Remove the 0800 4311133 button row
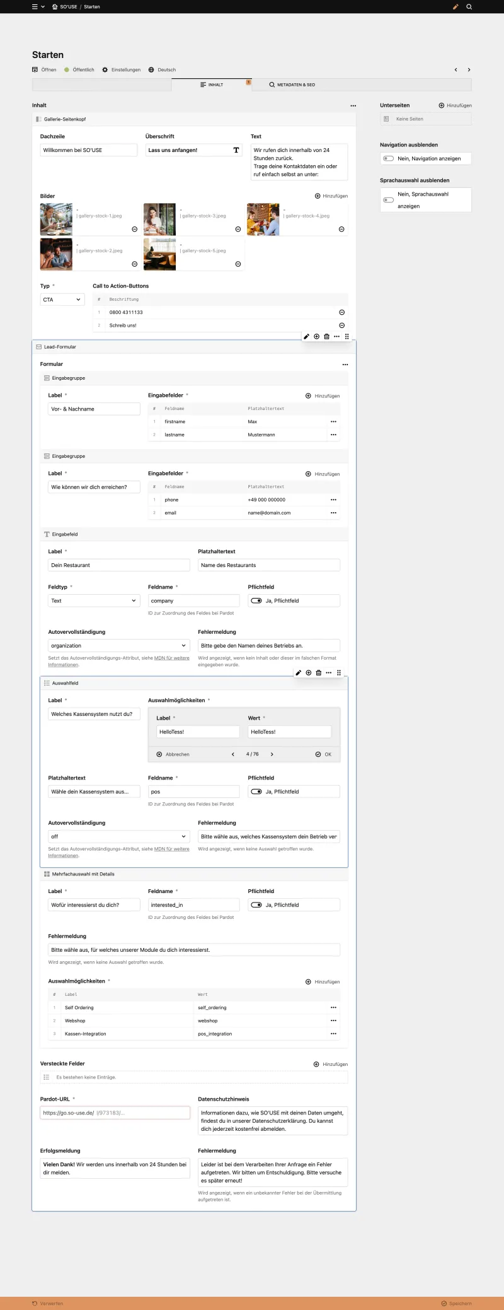Image resolution: width=504 pixels, height=1310 pixels. [x=342, y=312]
